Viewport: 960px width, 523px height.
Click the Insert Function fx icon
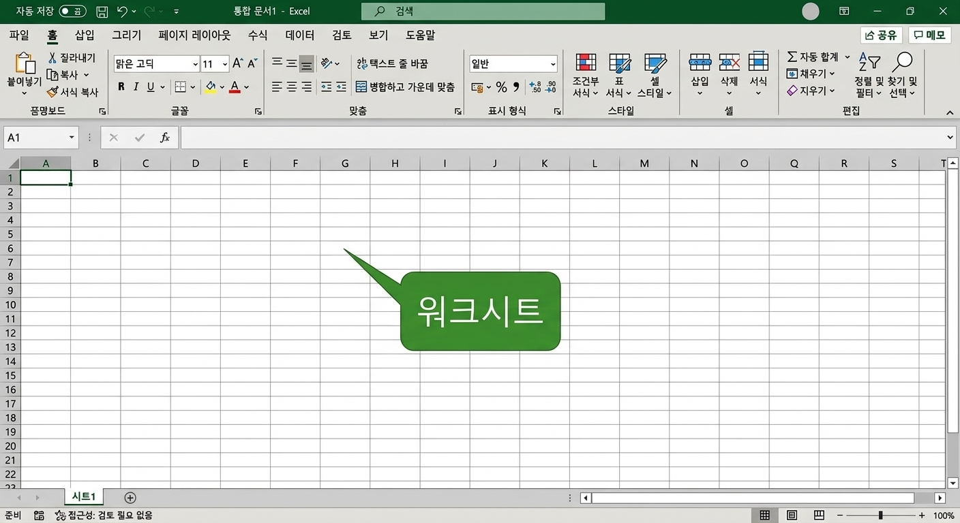coord(164,138)
